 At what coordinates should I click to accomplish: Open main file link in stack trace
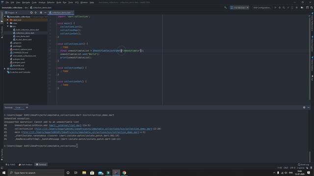pyautogui.click(x=80, y=132)
